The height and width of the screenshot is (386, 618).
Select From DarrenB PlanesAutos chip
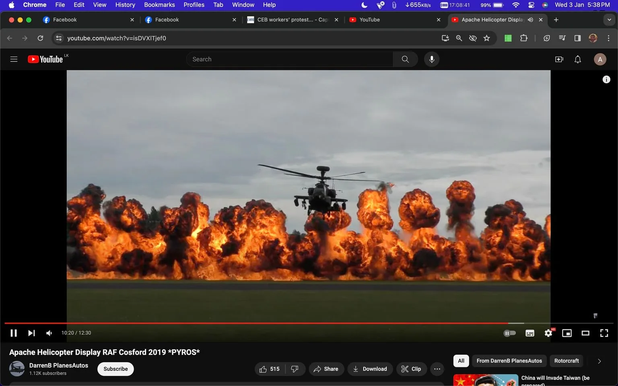coord(509,361)
